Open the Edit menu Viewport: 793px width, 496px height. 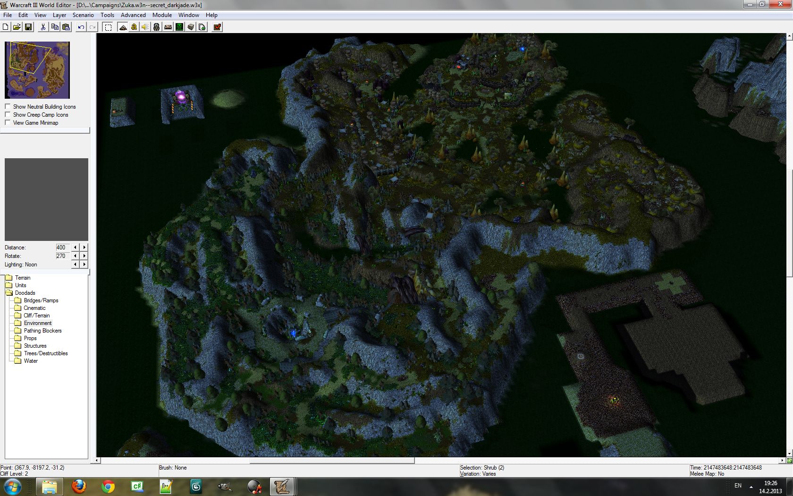[x=23, y=15]
